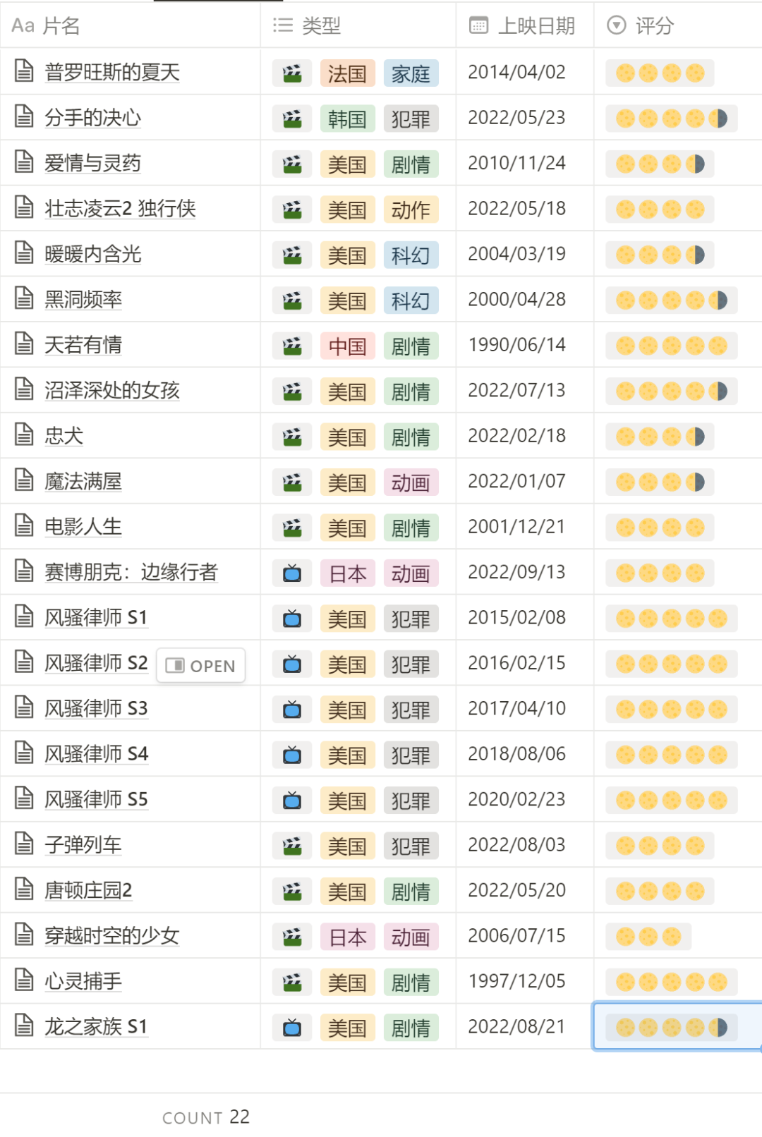The width and height of the screenshot is (762, 1137).
Task: Click the three-star rating for 穿越时空的少女
Action: pyautogui.click(x=648, y=937)
